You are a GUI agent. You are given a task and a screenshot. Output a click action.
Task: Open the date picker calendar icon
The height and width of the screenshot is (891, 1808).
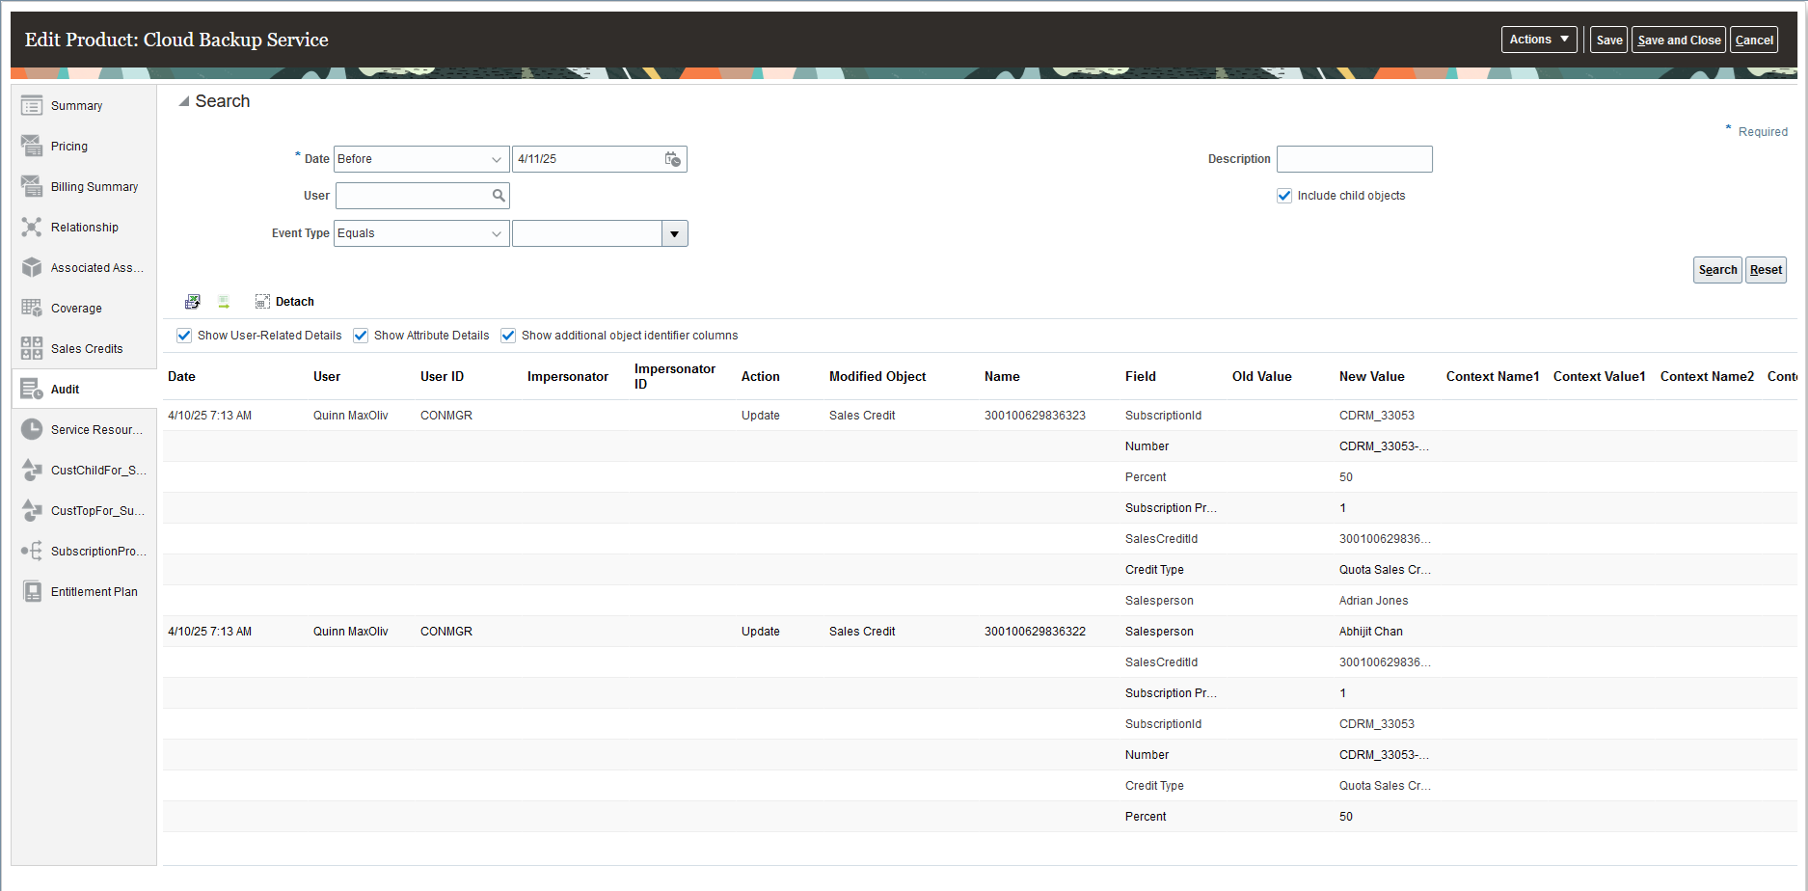(x=673, y=159)
